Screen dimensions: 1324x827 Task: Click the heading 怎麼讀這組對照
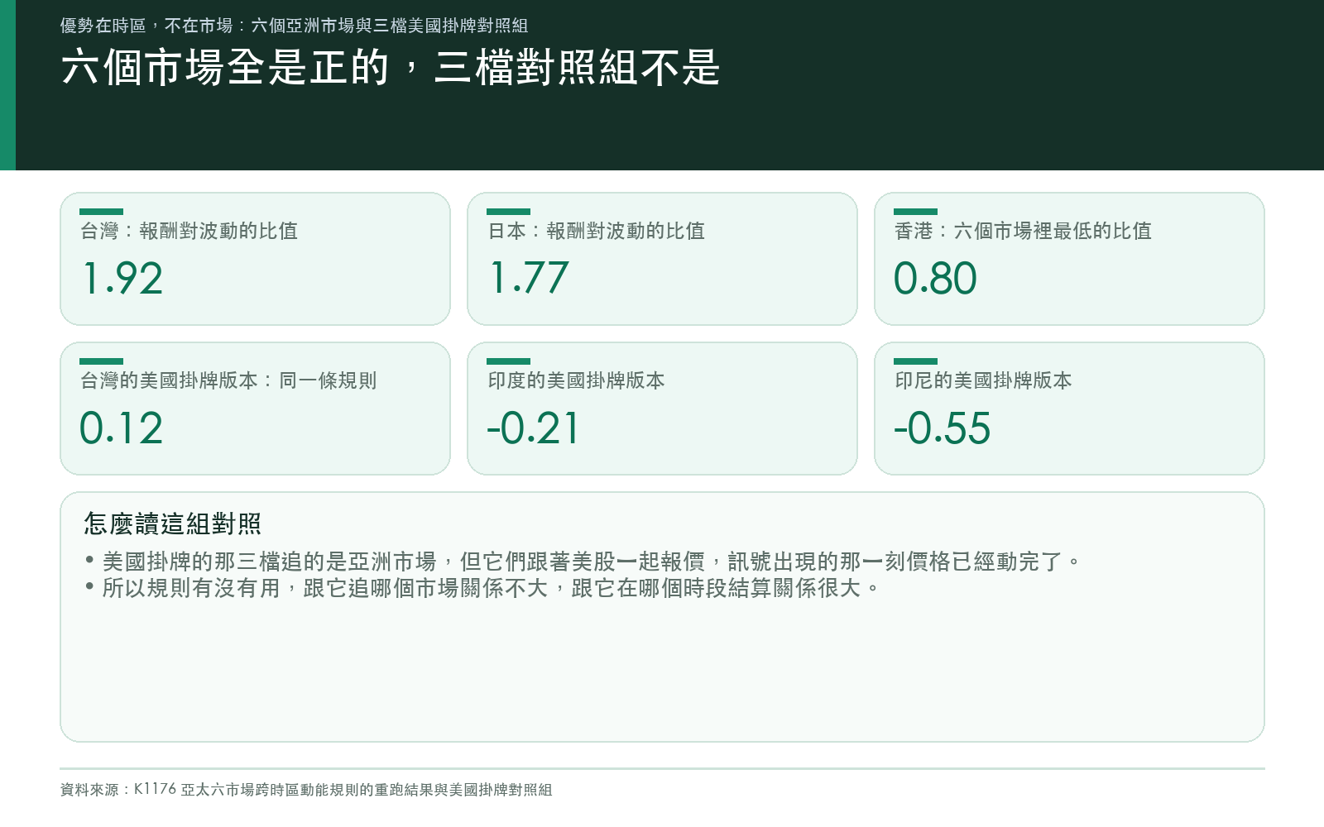point(172,523)
